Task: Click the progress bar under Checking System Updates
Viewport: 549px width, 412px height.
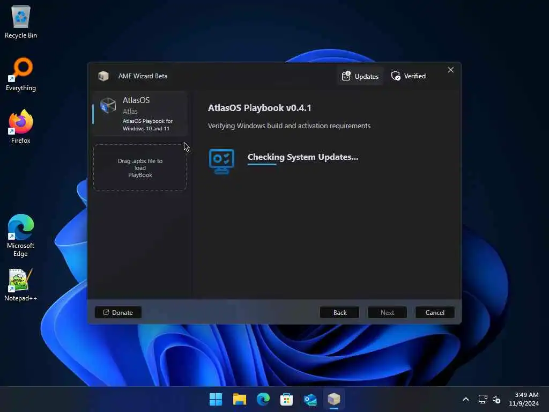Action: point(262,164)
